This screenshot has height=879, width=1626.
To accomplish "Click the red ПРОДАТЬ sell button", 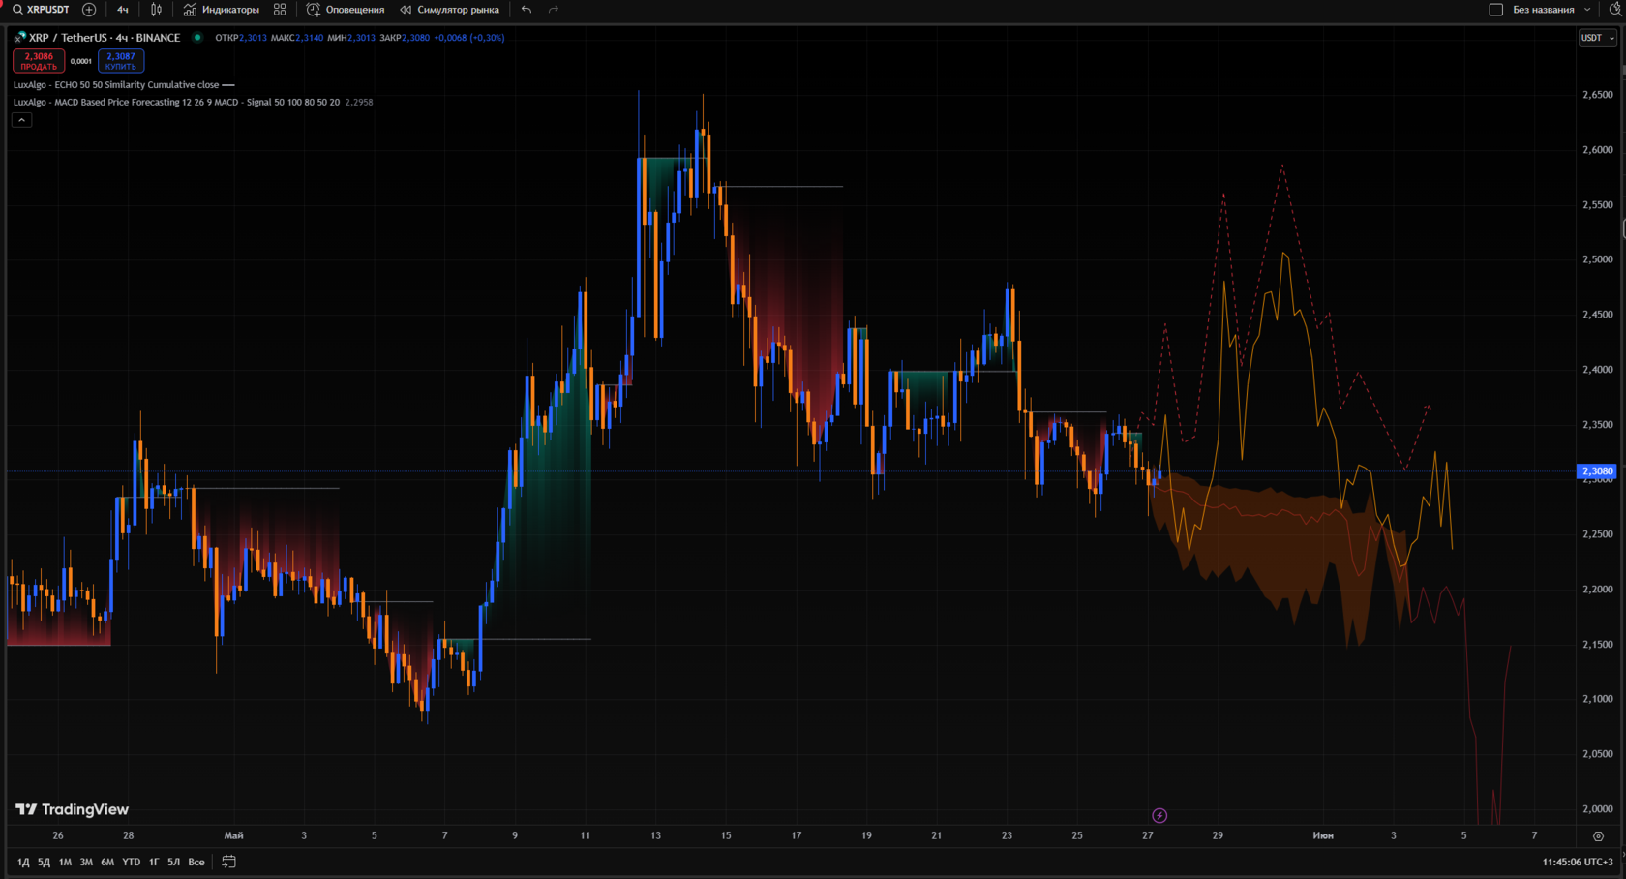I will point(39,61).
